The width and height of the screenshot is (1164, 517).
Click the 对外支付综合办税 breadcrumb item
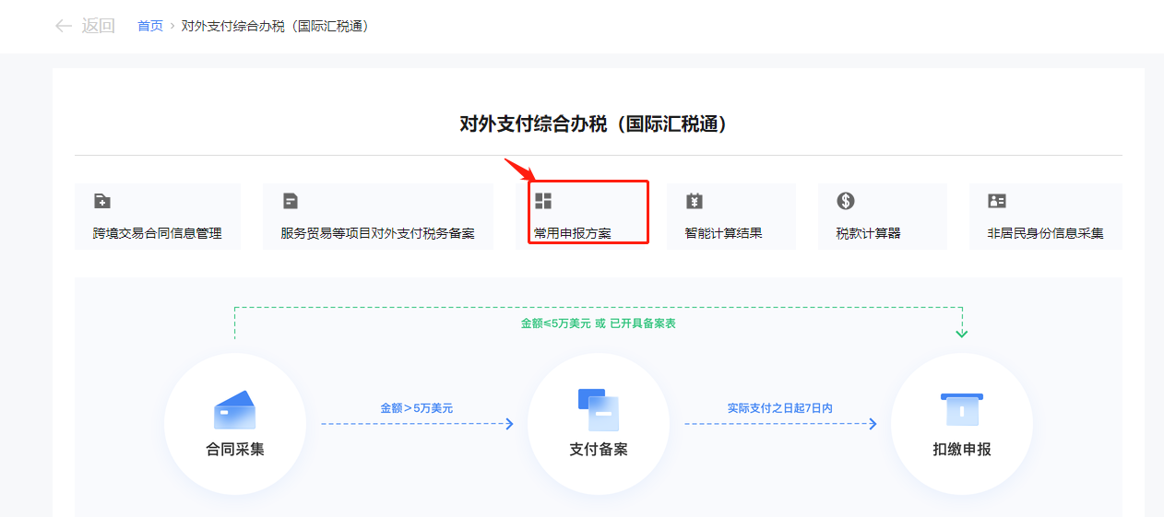click(275, 26)
